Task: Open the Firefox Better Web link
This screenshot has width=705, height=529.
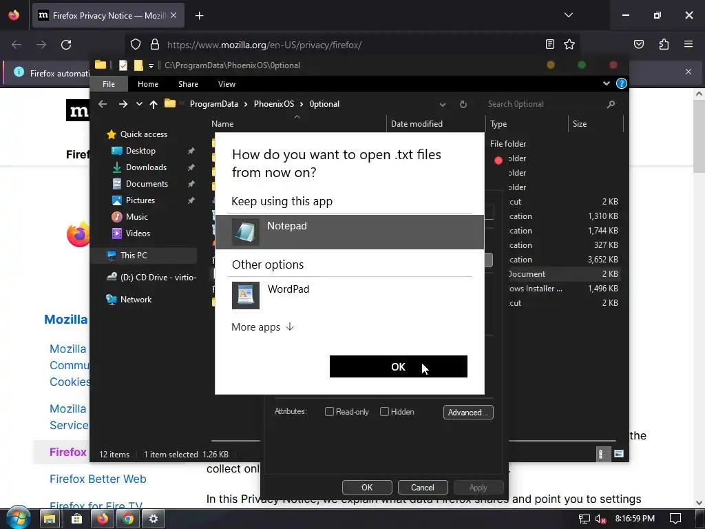Action: pos(98,479)
